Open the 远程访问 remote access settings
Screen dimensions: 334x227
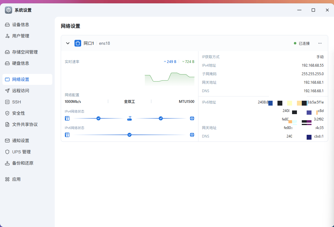point(21,90)
